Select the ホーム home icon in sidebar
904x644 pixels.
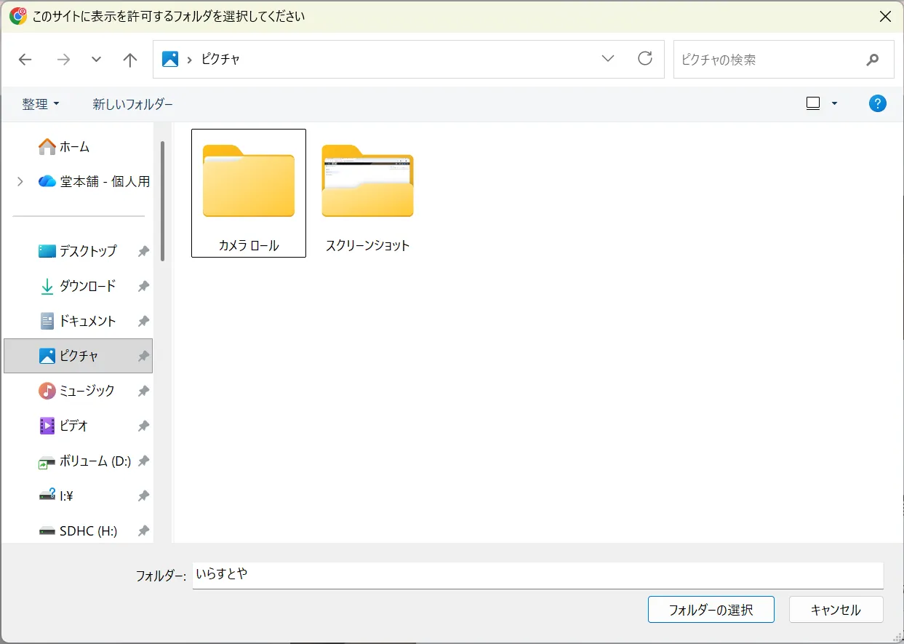click(47, 146)
